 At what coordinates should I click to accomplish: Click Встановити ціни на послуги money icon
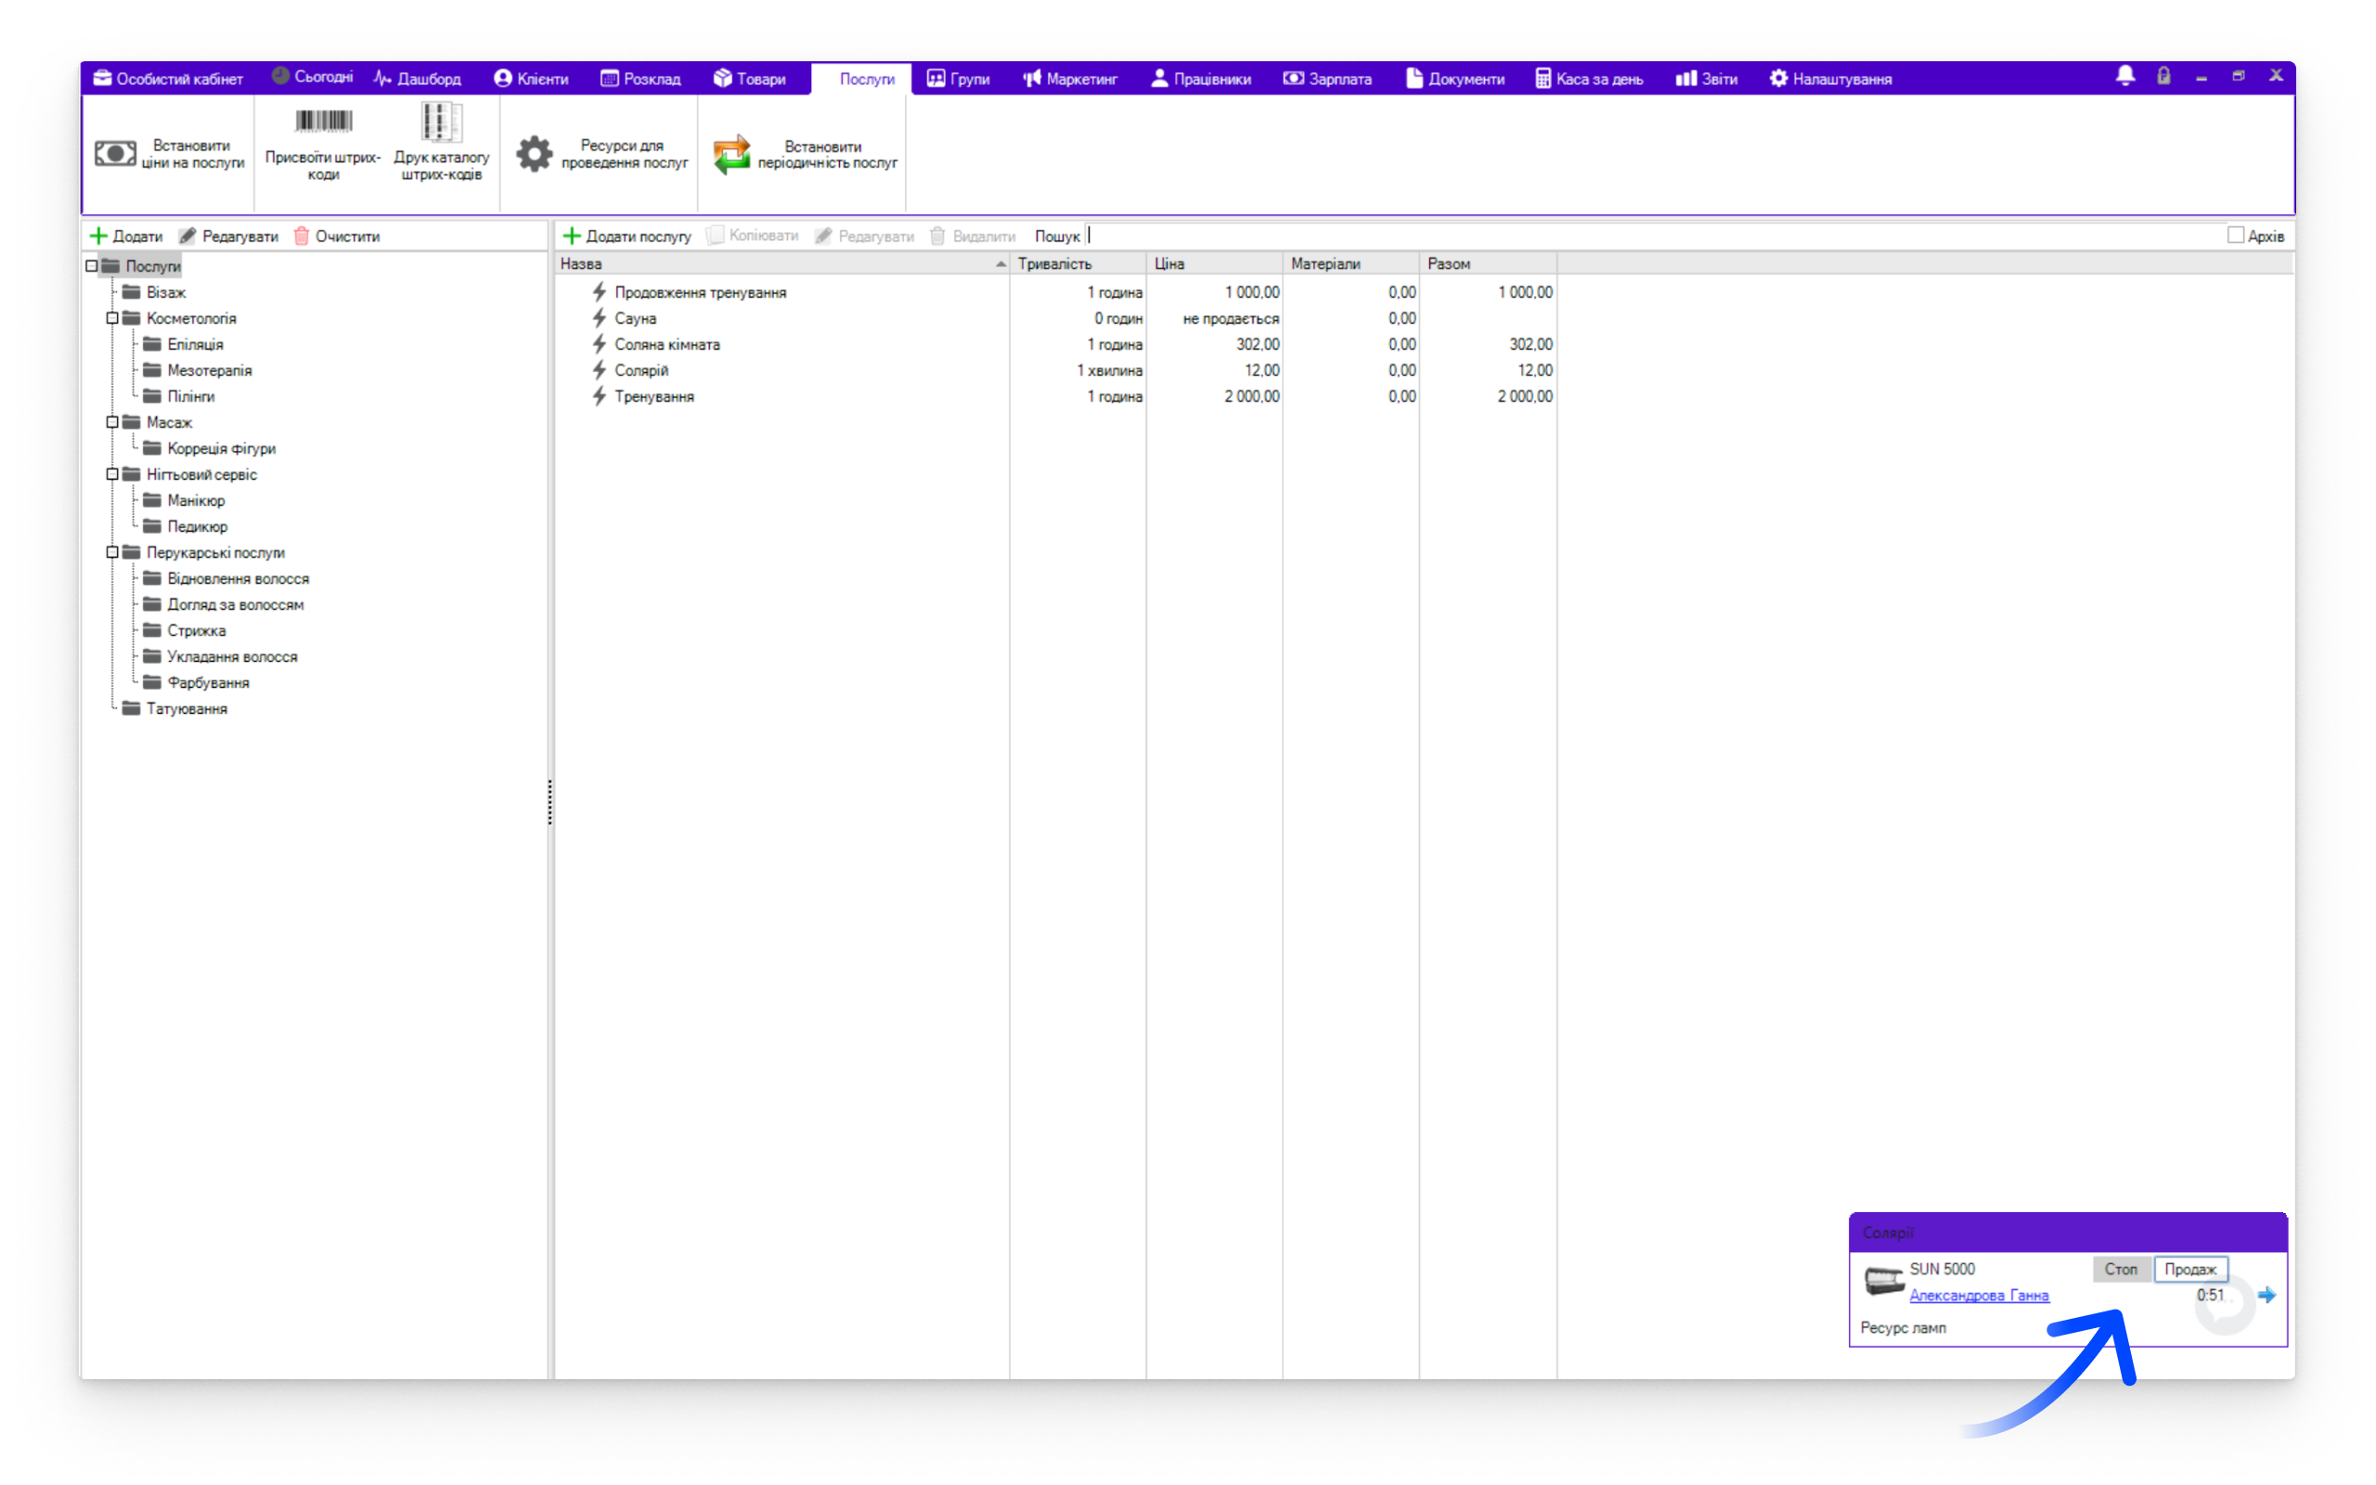pos(115,154)
